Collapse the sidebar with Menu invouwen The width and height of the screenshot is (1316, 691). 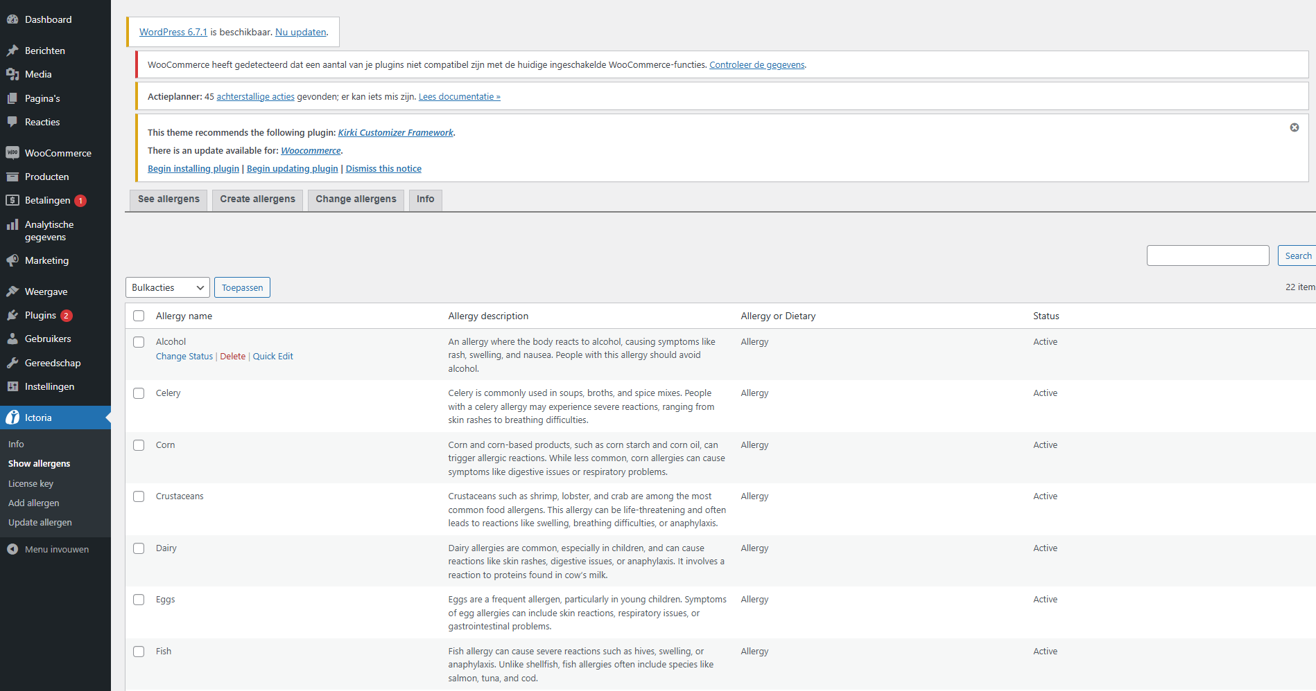(49, 549)
